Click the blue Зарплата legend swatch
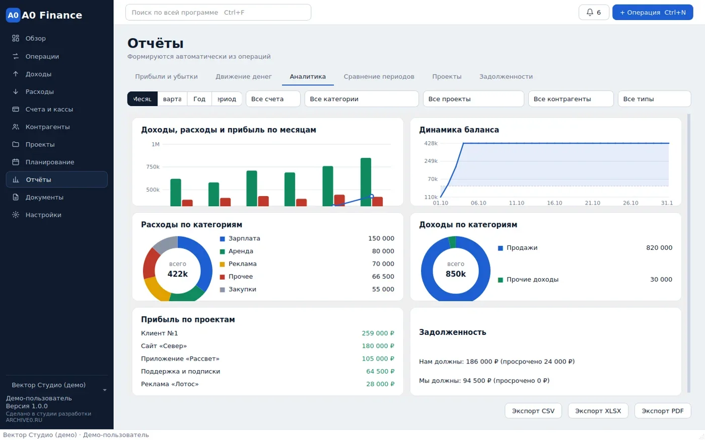The height and width of the screenshot is (440, 705). point(222,239)
